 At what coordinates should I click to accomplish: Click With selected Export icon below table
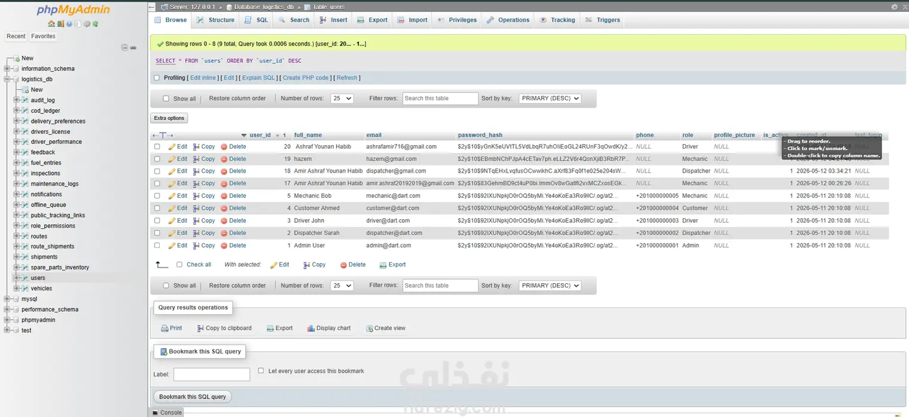pyautogui.click(x=383, y=265)
